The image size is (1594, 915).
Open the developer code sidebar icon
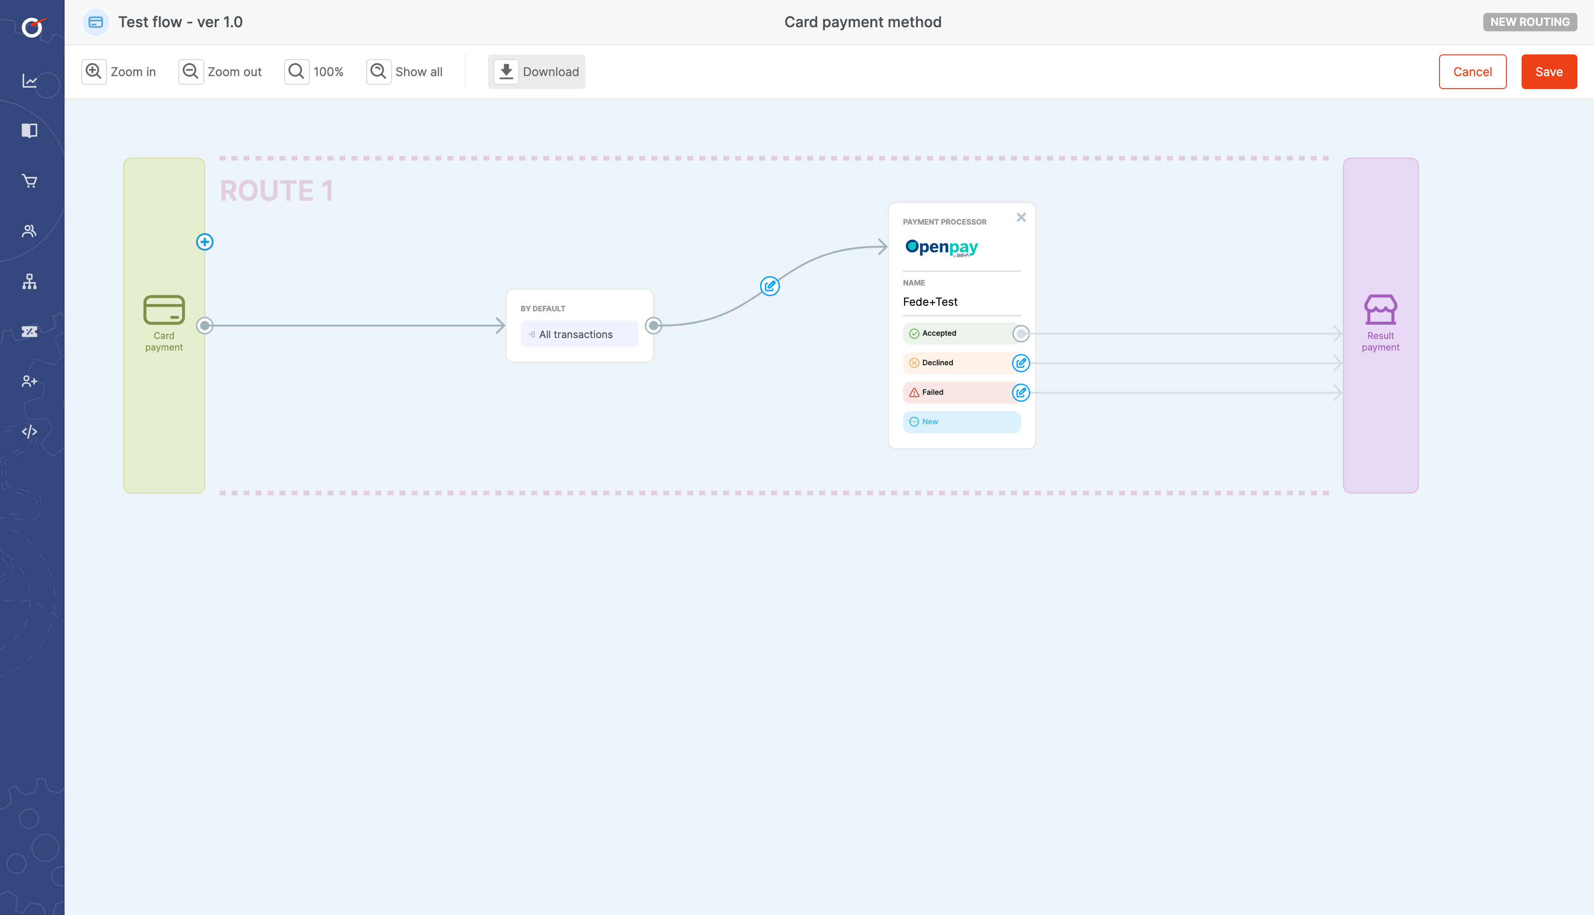(30, 432)
